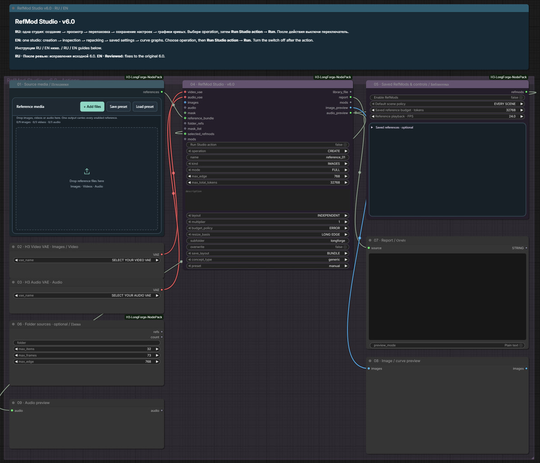Click the references output socket on Source media
540x463 pixels.
pos(162,92)
